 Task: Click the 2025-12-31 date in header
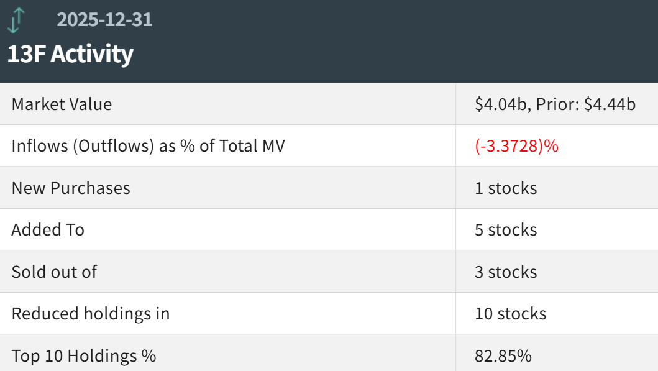pos(104,20)
